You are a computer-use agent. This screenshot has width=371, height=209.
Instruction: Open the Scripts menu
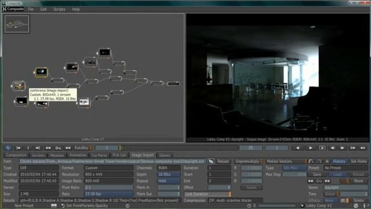click(x=59, y=9)
